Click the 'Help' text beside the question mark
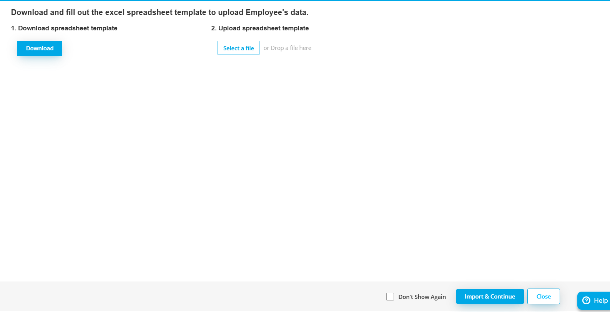Screen dimensions: 610x312 [x=601, y=300]
